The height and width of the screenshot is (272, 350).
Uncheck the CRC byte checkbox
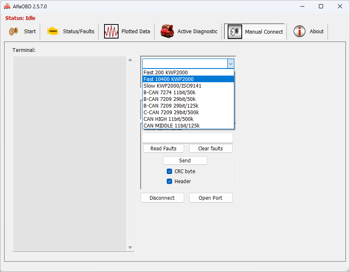(x=170, y=172)
